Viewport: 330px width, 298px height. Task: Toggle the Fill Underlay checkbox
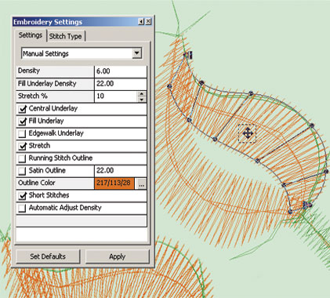coord(23,122)
